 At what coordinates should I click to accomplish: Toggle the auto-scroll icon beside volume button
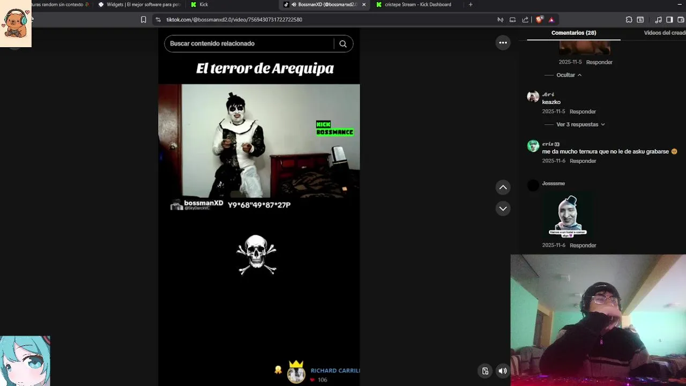tap(485, 371)
